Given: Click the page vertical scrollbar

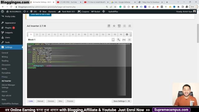Looking at the screenshot, I should pos(198,33).
